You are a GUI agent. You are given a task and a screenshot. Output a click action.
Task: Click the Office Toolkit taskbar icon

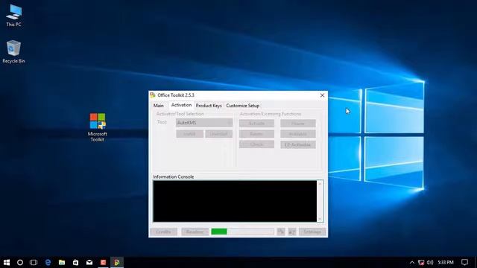[x=117, y=262]
